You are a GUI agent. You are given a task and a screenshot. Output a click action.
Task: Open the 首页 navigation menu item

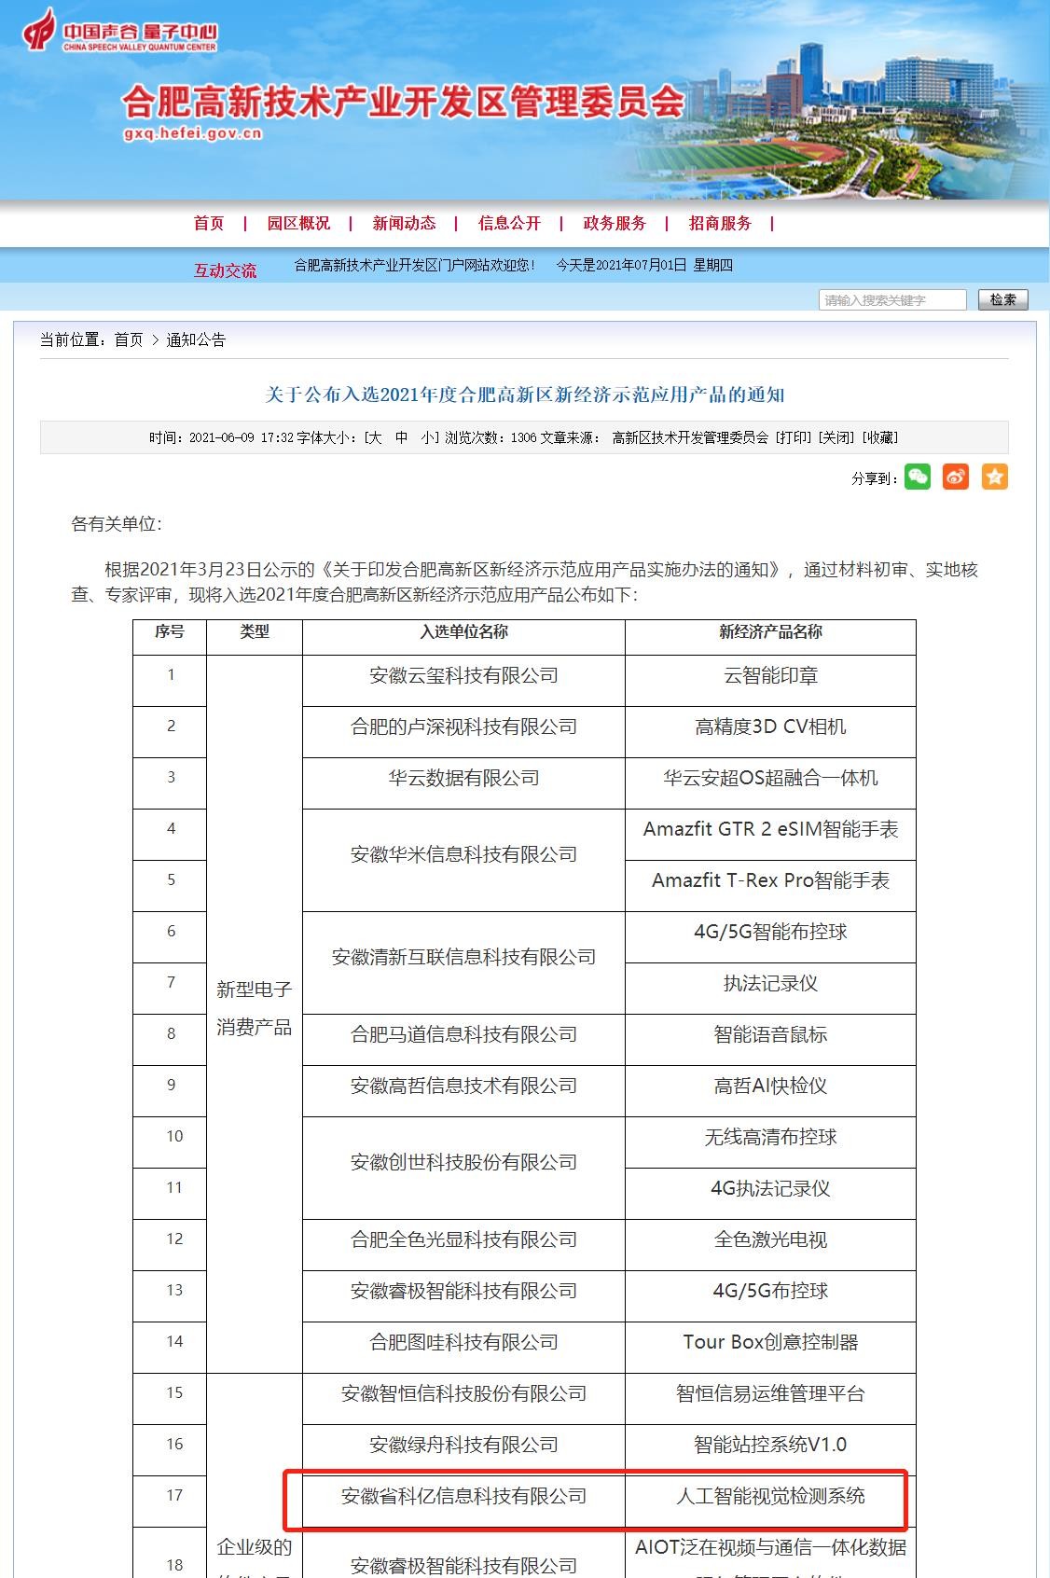(x=209, y=223)
